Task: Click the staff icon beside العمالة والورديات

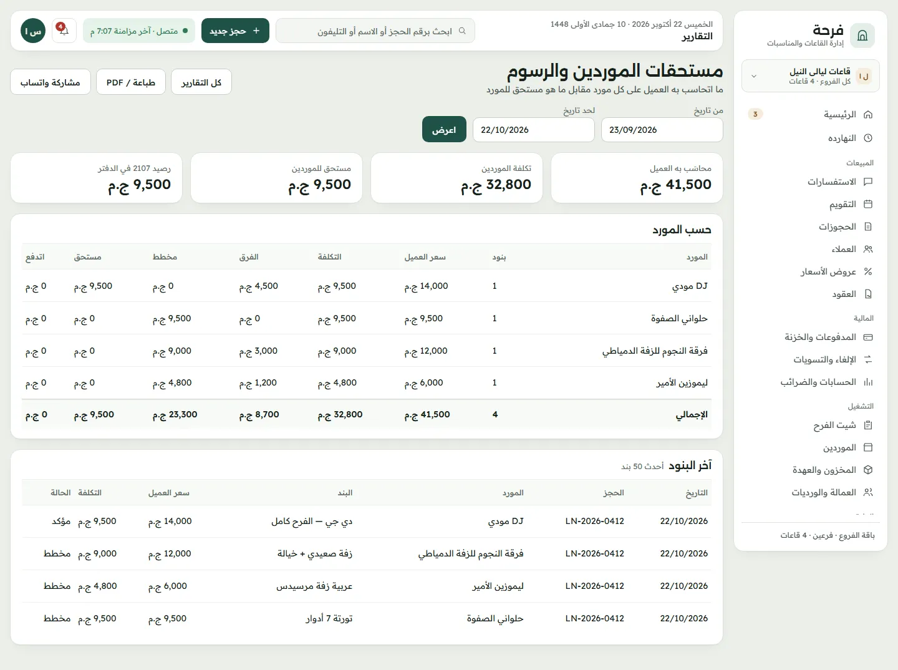Action: [868, 492]
